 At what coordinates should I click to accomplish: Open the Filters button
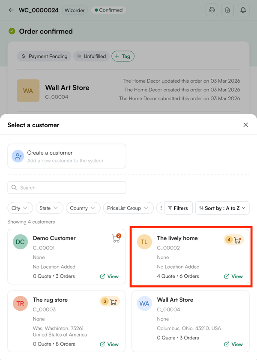(178, 208)
